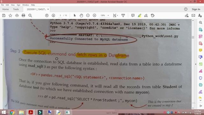204x115 pixels.
Task: Open Create PDF tool in sidebar
Action: [200, 43]
